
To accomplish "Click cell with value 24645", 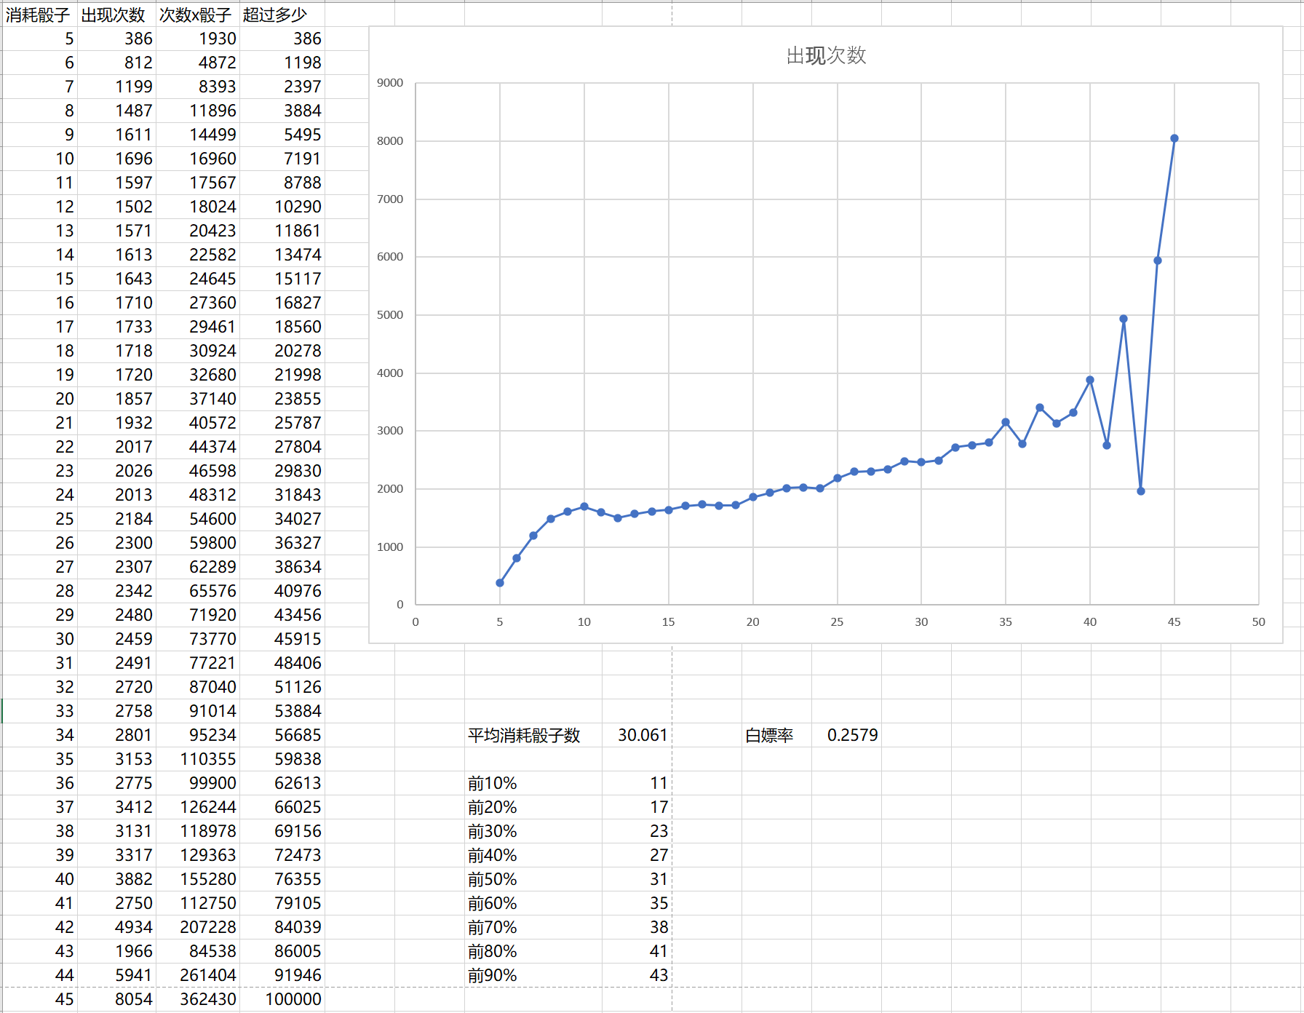I will (x=197, y=279).
